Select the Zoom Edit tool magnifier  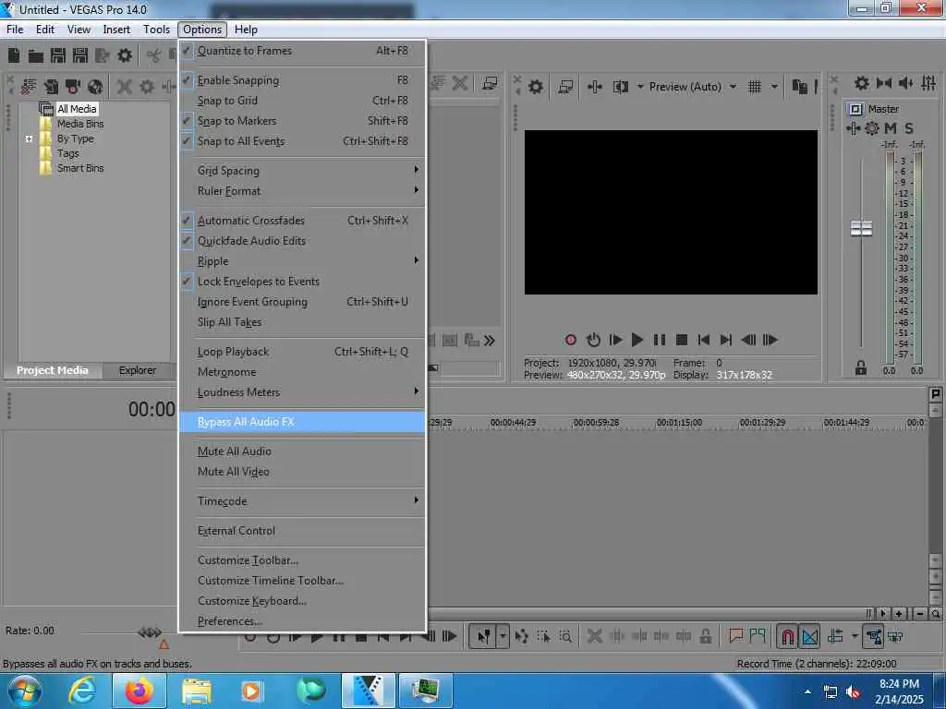pyautogui.click(x=565, y=636)
